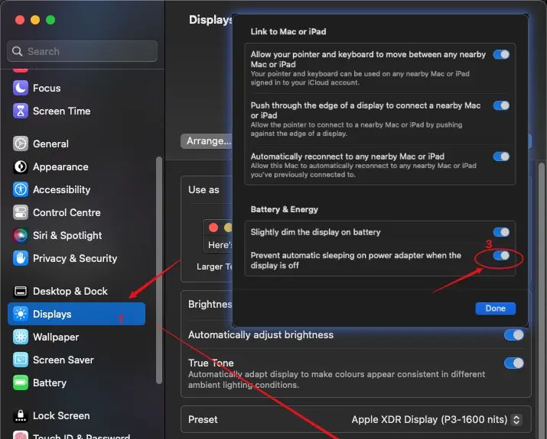This screenshot has height=439, width=547.
Task: Toggle push through edge of display switch
Action: pyautogui.click(x=501, y=105)
